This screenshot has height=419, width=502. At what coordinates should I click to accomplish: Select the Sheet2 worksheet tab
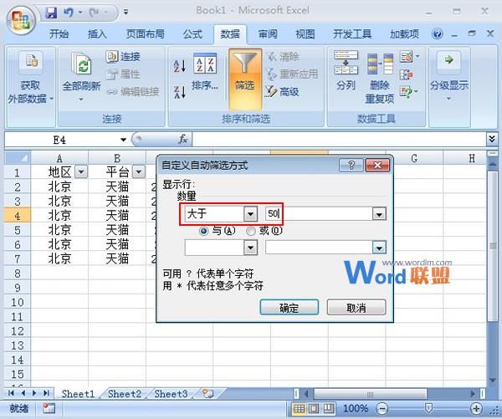click(x=124, y=393)
